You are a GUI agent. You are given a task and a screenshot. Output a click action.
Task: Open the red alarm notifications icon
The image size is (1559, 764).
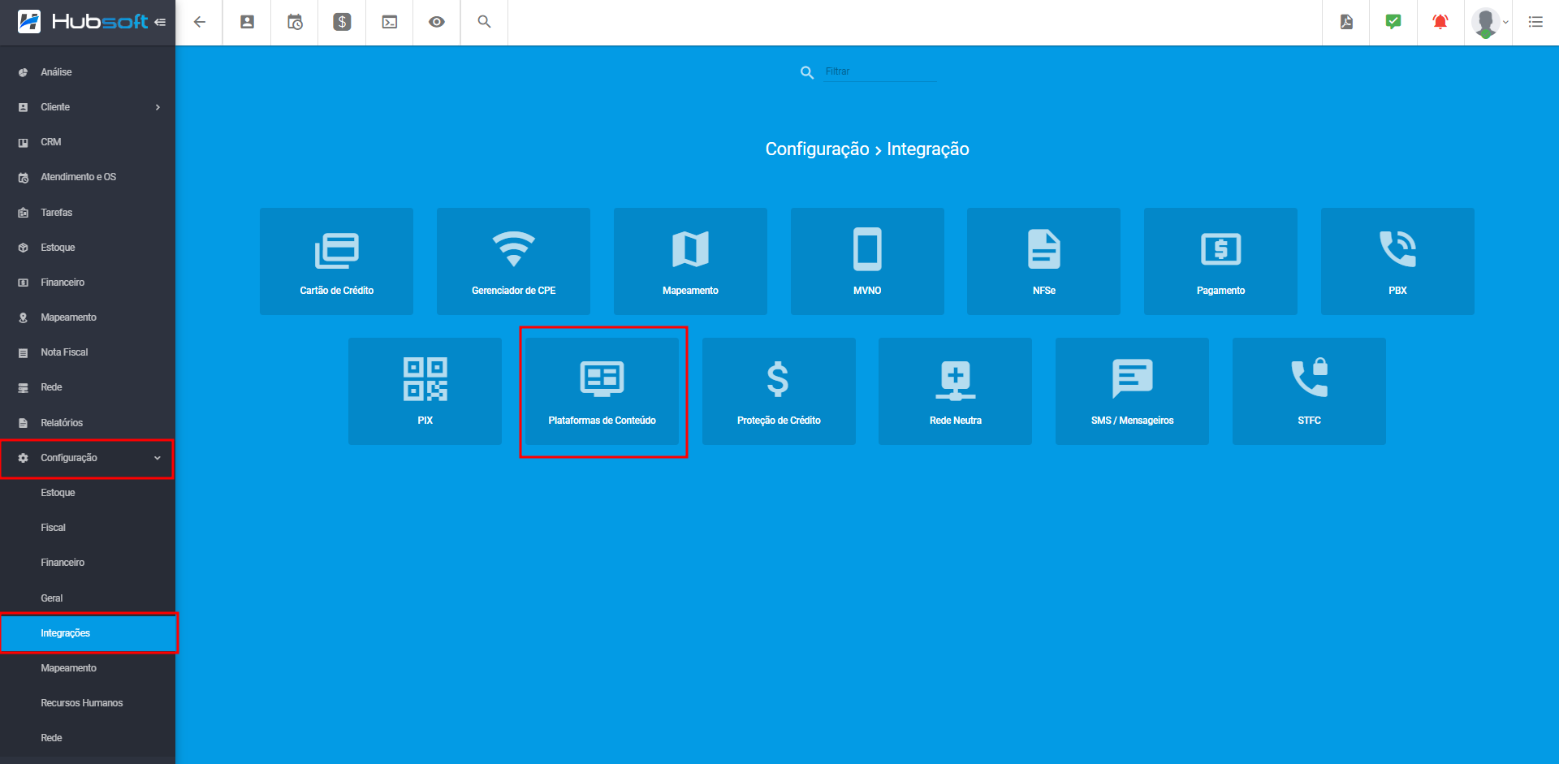pyautogui.click(x=1440, y=22)
